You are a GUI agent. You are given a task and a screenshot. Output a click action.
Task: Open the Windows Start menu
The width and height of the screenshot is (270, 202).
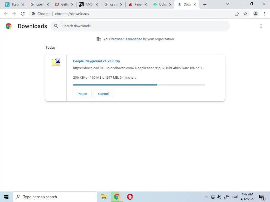(6, 197)
